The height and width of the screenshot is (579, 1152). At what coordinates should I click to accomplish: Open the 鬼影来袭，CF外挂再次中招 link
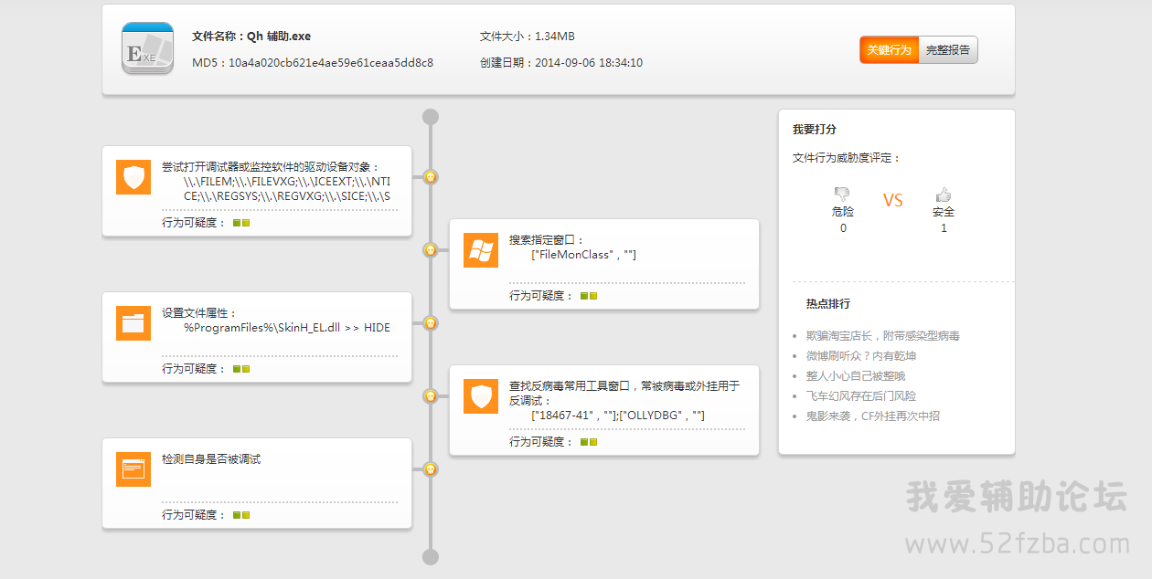tap(872, 416)
